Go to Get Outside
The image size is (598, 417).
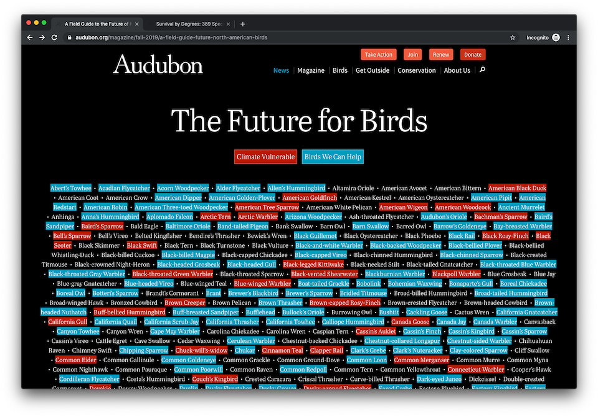[373, 70]
